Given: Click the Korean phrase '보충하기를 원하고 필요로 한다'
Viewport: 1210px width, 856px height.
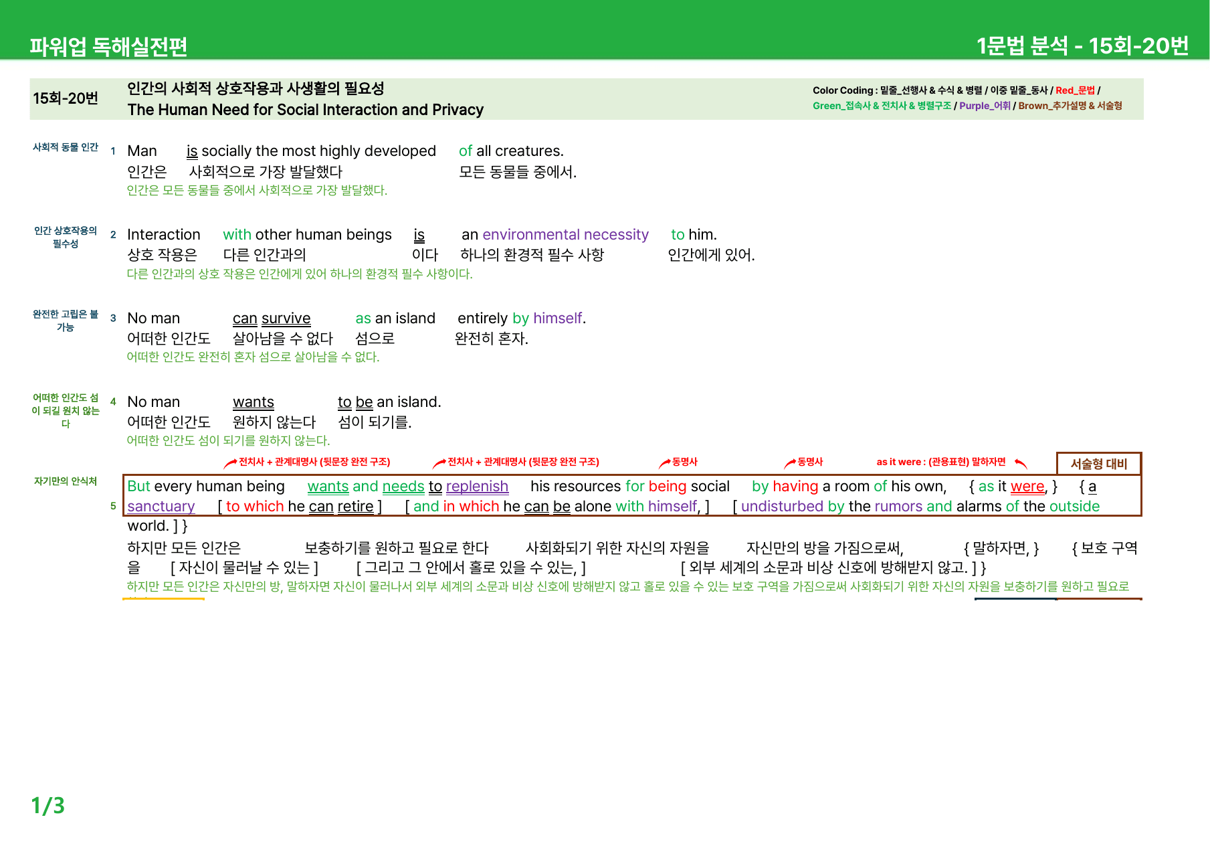Looking at the screenshot, I should point(397,548).
